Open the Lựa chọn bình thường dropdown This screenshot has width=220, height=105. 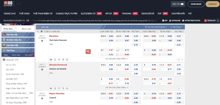coord(156,27)
